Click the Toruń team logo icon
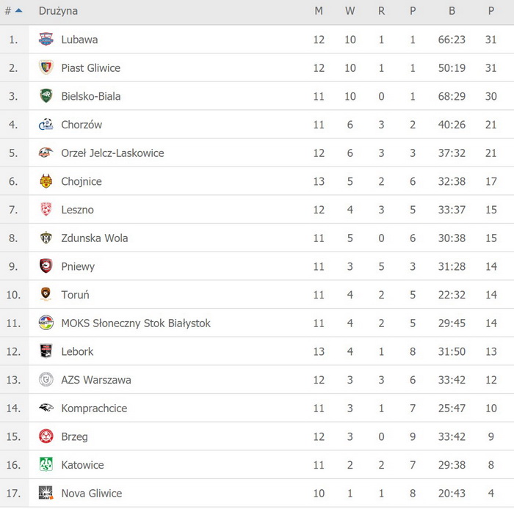The width and height of the screenshot is (514, 509). coord(46,295)
